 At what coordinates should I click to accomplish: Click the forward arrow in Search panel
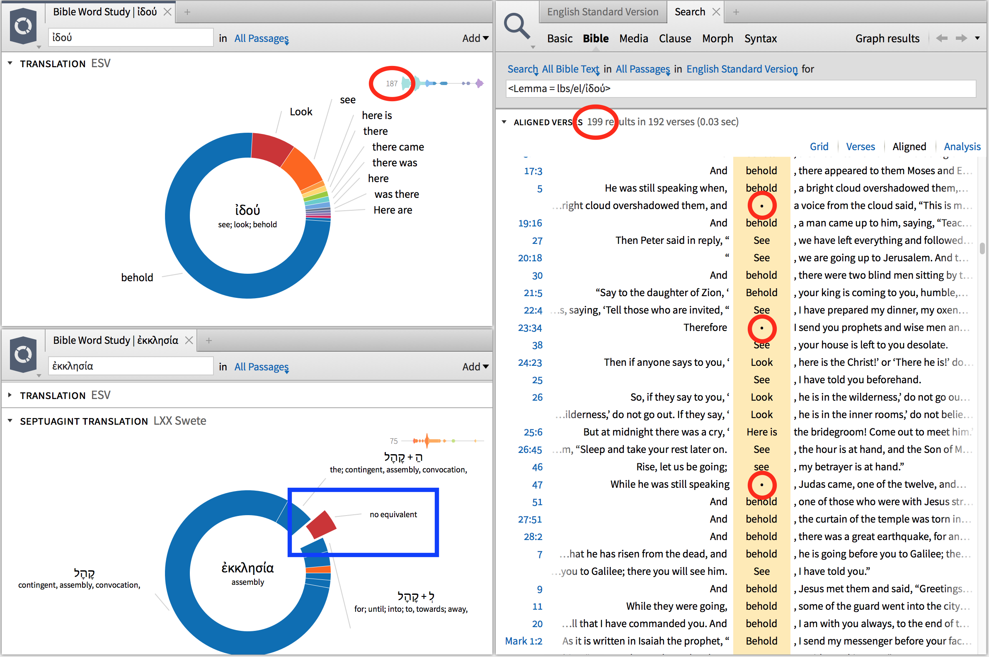(961, 39)
